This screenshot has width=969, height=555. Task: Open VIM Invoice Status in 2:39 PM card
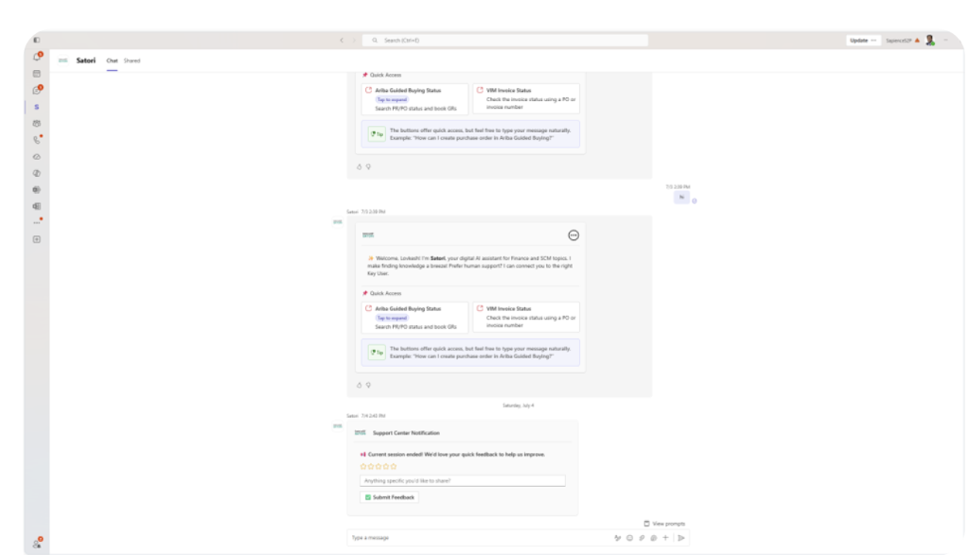526,317
